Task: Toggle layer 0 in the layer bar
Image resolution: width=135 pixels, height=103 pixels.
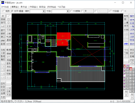Action: point(131,69)
